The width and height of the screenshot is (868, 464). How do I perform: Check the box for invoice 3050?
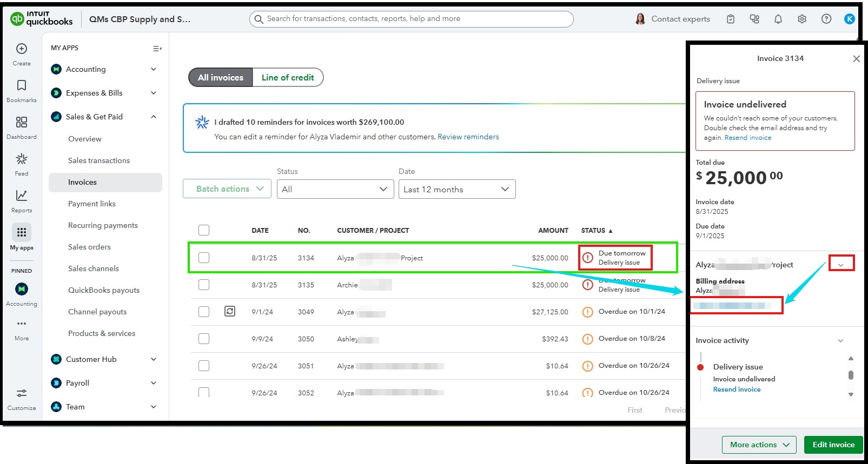click(204, 339)
